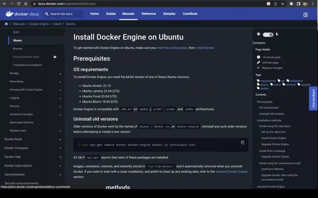
Task: Expand the Networking section in the sidebar
Action: click(x=60, y=82)
